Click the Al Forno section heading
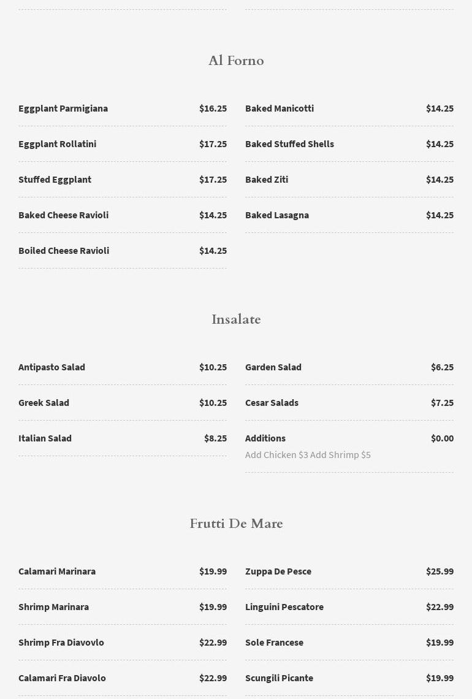 tap(236, 61)
